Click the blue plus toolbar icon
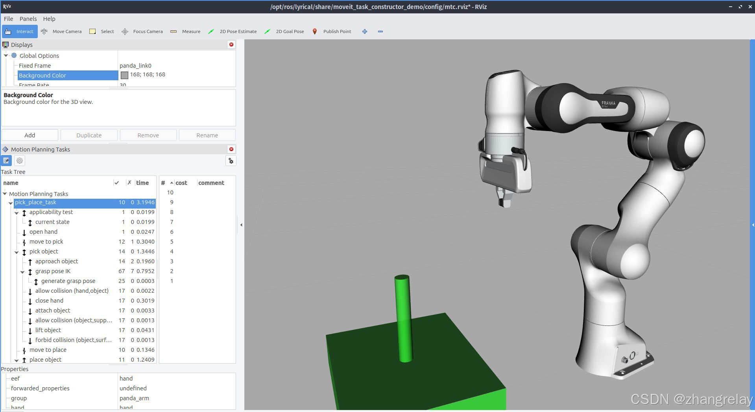Image resolution: width=755 pixels, height=412 pixels. pos(365,31)
